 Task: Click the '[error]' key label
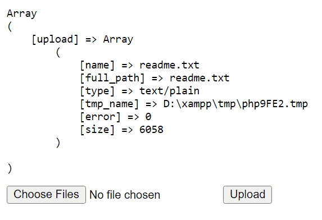pyautogui.click(x=100, y=117)
